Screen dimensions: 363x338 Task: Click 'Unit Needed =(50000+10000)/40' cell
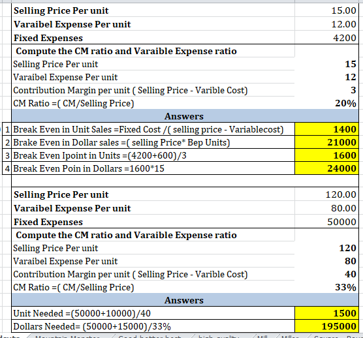tap(153, 313)
